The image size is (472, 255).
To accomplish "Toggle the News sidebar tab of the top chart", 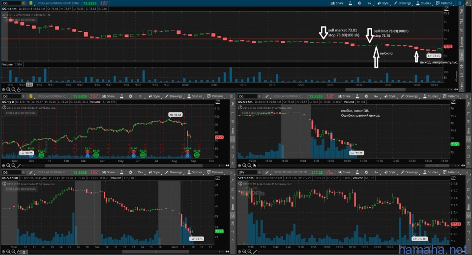I will pyautogui.click(x=461, y=86).
